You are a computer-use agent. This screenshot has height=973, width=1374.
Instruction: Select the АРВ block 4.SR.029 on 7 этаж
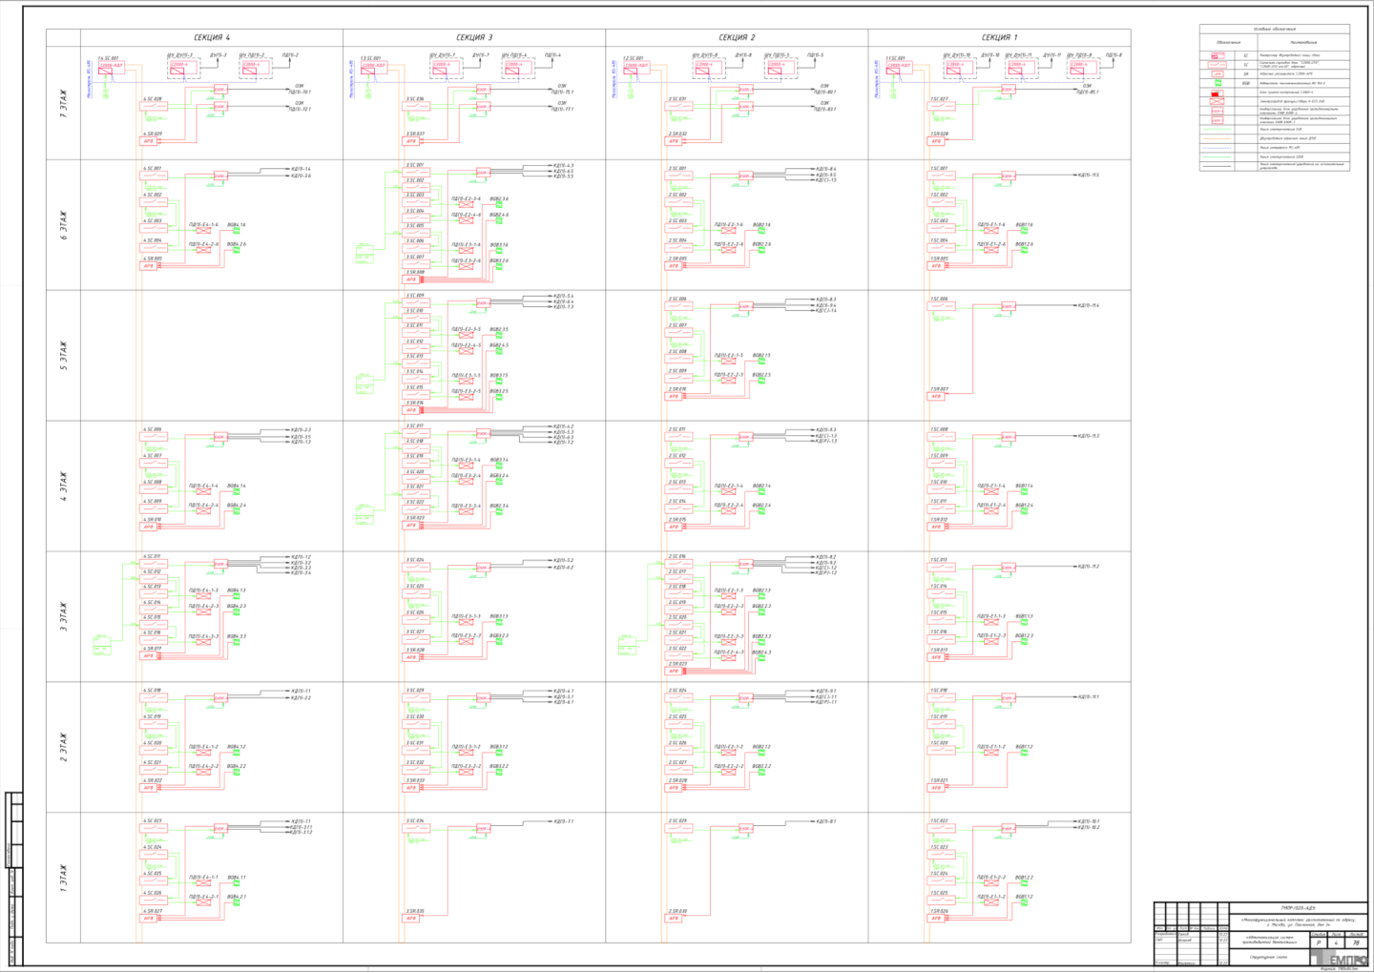coord(149,141)
